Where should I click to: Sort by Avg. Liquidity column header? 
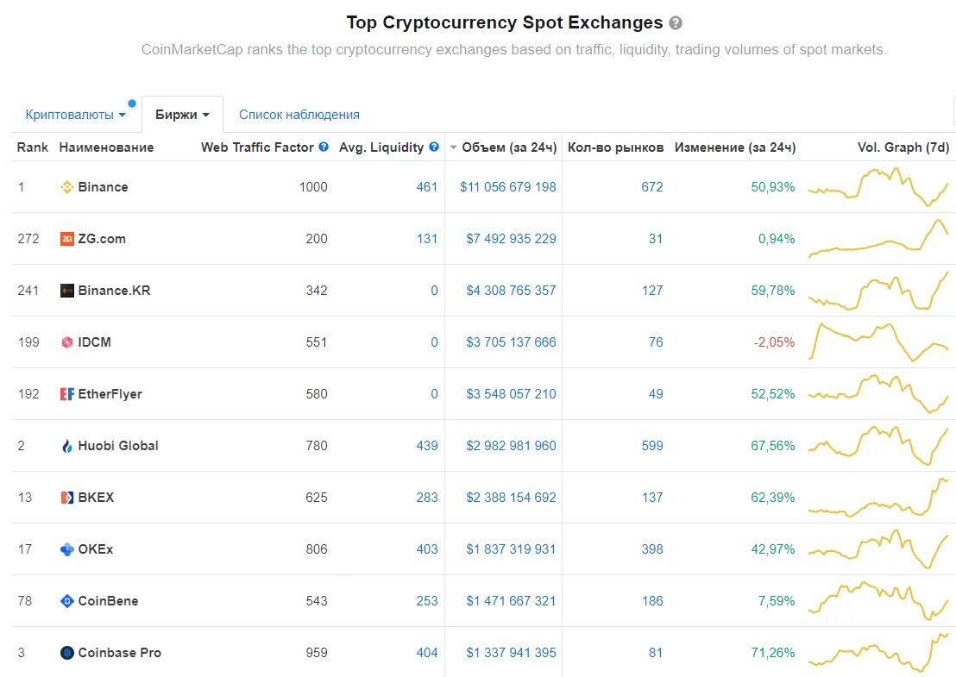(x=381, y=147)
